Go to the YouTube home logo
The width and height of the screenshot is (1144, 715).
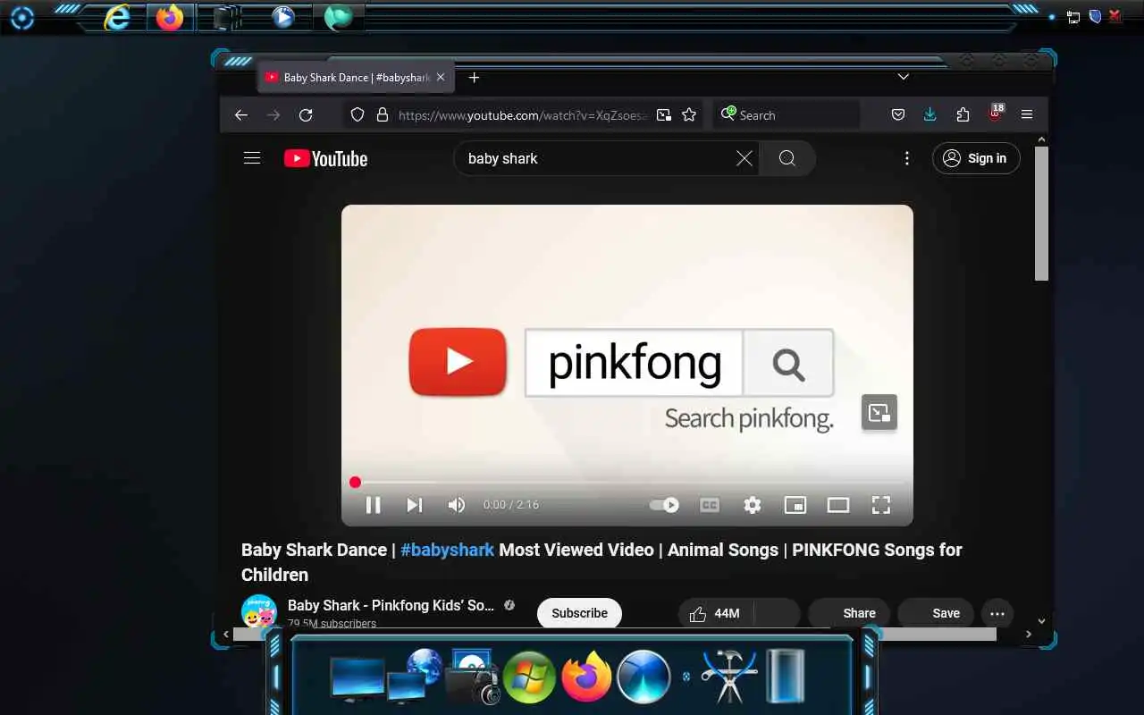326,159
